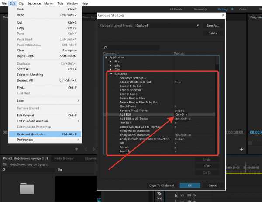Screen dimensions: 262x202
Task: Expand the Edit command group in the list
Action: [x=111, y=65]
